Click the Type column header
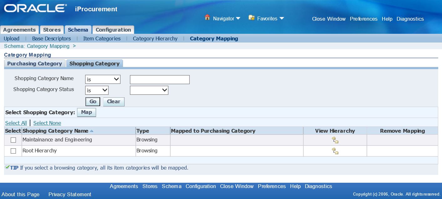Viewport: 442px width, 199px height. (143, 131)
